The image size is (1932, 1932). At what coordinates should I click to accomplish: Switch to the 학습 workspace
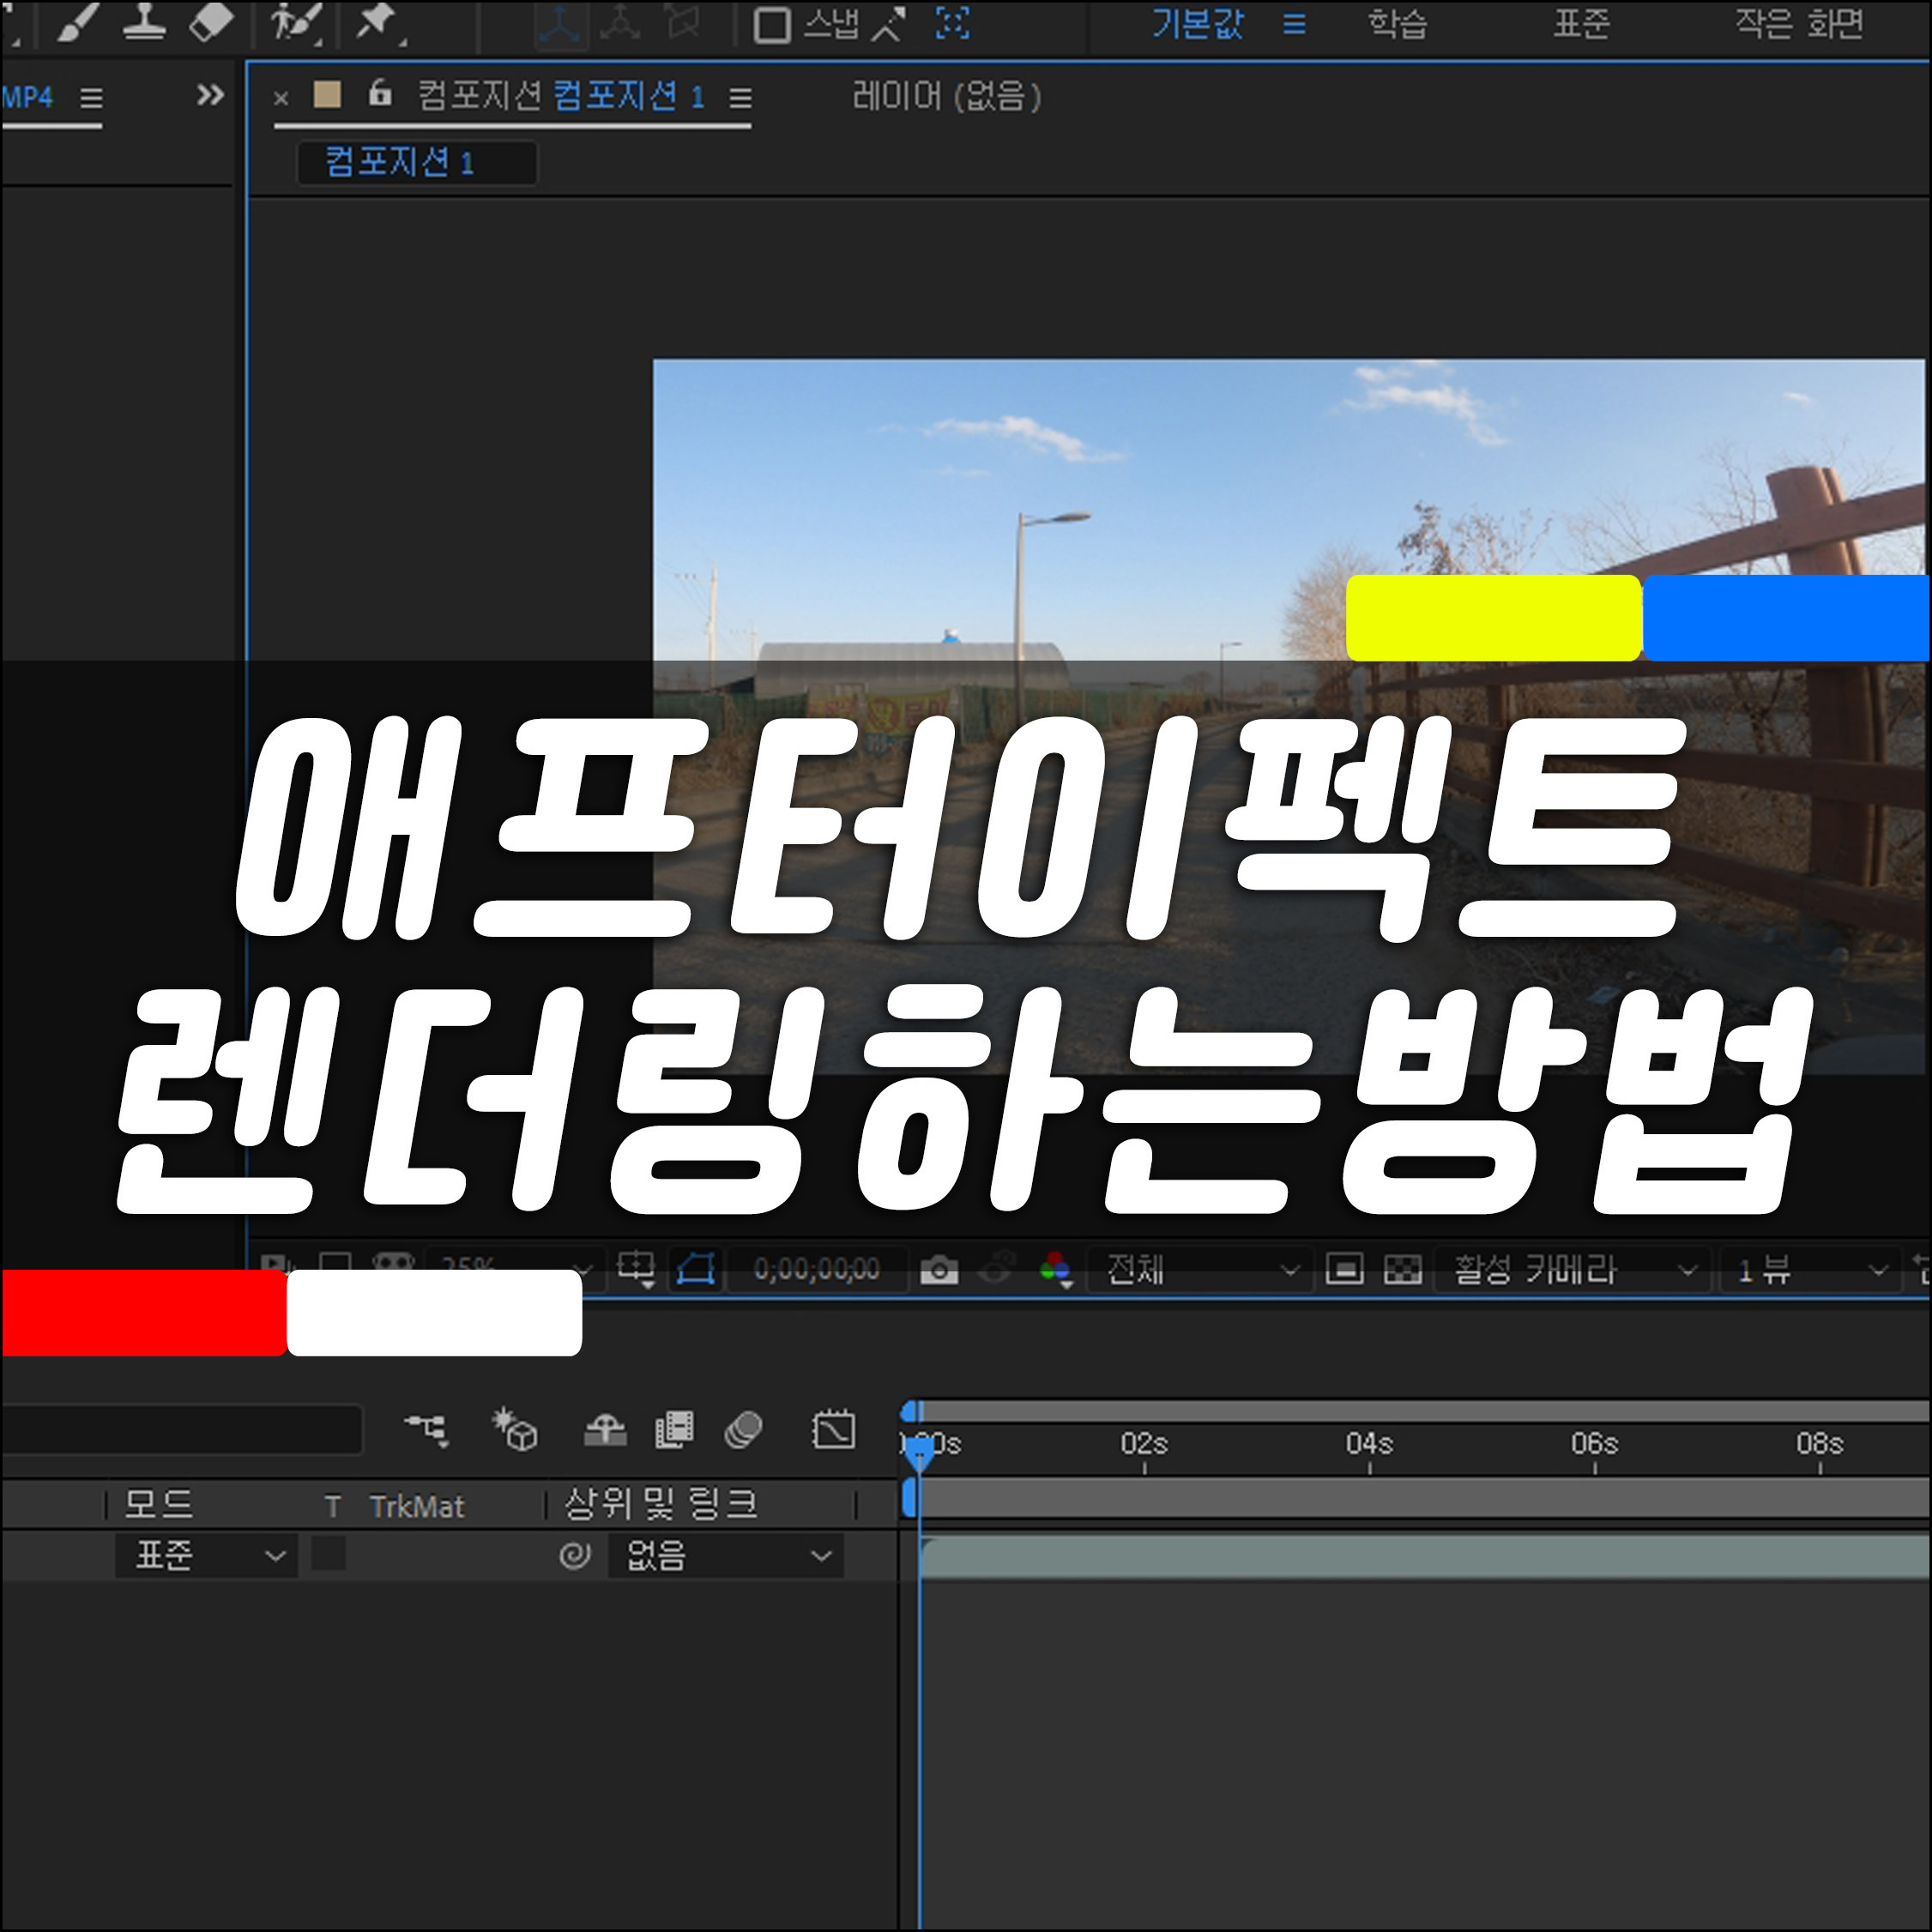pos(1397,24)
